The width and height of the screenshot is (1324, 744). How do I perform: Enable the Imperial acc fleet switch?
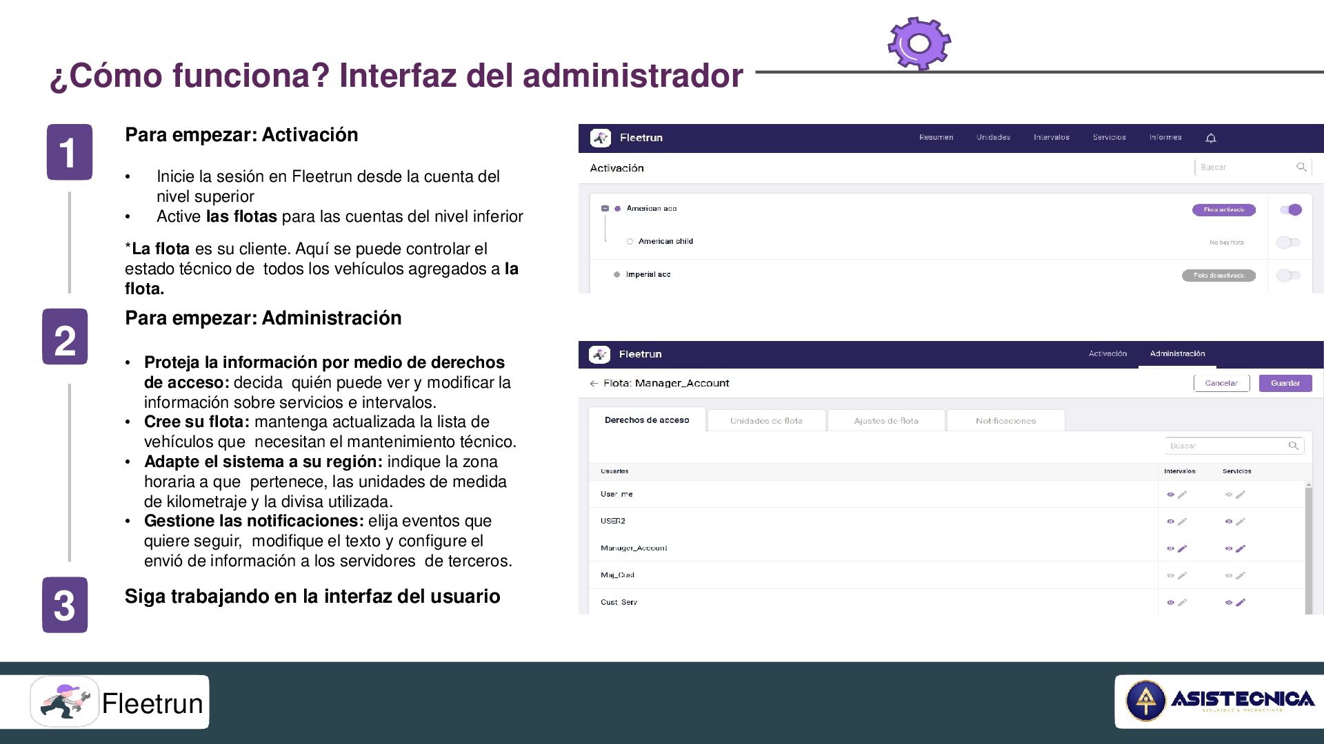click(x=1287, y=276)
